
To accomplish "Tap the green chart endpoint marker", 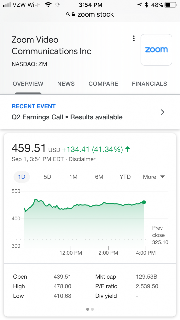I will pos(144,202).
